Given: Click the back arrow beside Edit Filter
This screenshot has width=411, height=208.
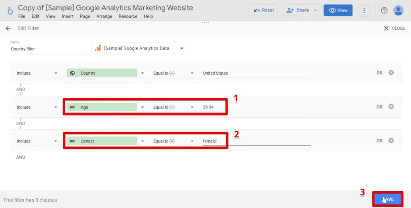Looking at the screenshot, I should tap(8, 29).
